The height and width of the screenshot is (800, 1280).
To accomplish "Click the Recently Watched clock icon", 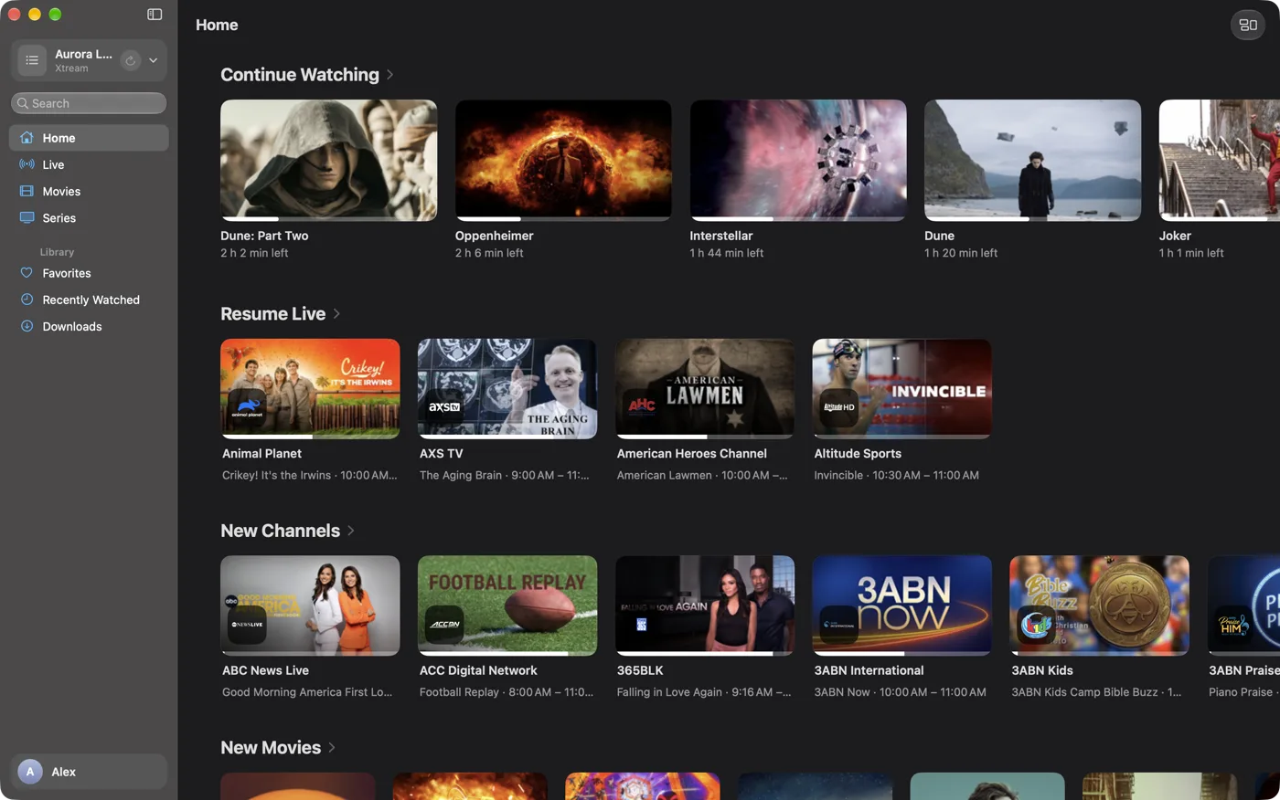I will [27, 299].
